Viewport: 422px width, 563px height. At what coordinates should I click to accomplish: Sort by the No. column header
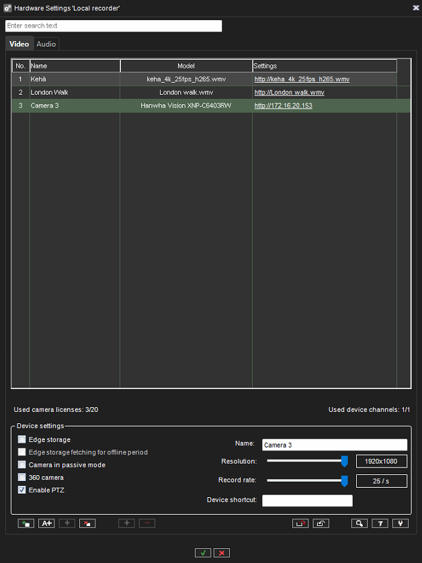pyautogui.click(x=20, y=66)
